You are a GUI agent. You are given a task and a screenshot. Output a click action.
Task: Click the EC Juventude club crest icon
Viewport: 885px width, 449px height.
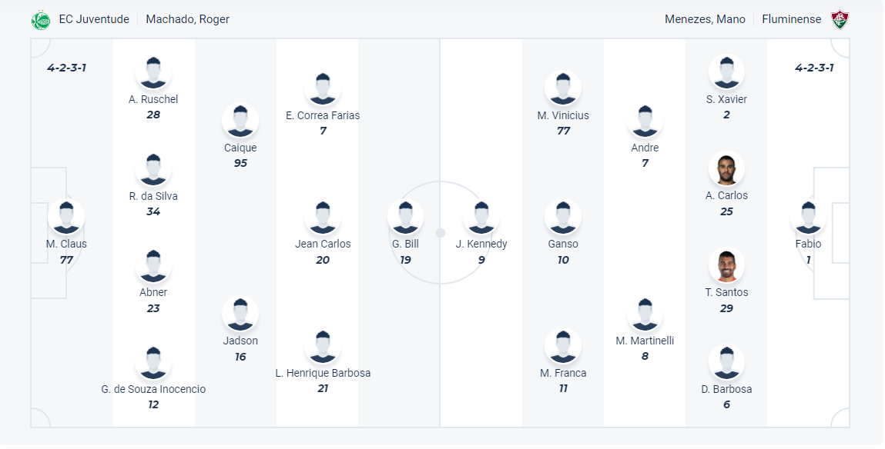tap(41, 20)
